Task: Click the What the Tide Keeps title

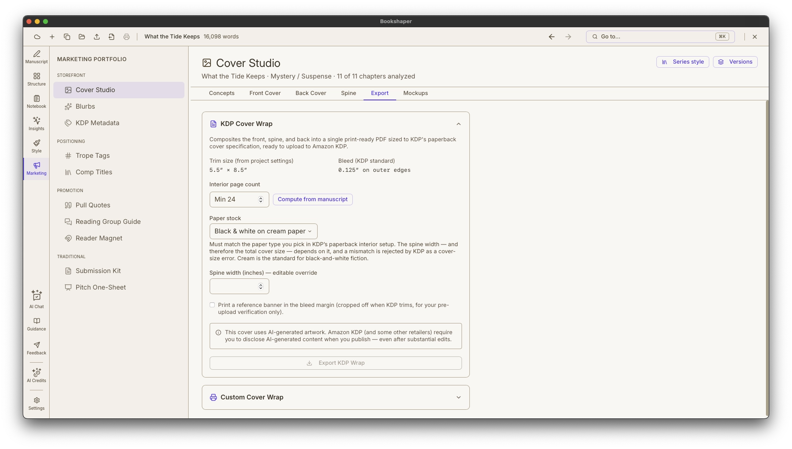Action: [172, 37]
